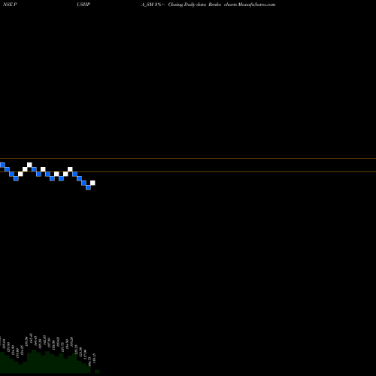Click the 'NSE P' text in the header
Screen dimensions: 376x376
click(x=10, y=5)
